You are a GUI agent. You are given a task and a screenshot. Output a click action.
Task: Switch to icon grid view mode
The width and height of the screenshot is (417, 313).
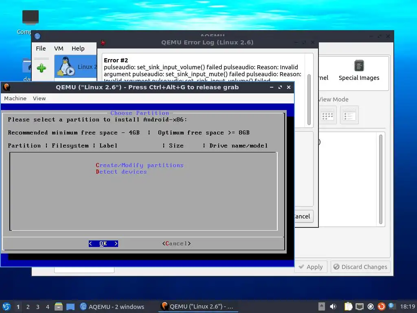[327, 115]
